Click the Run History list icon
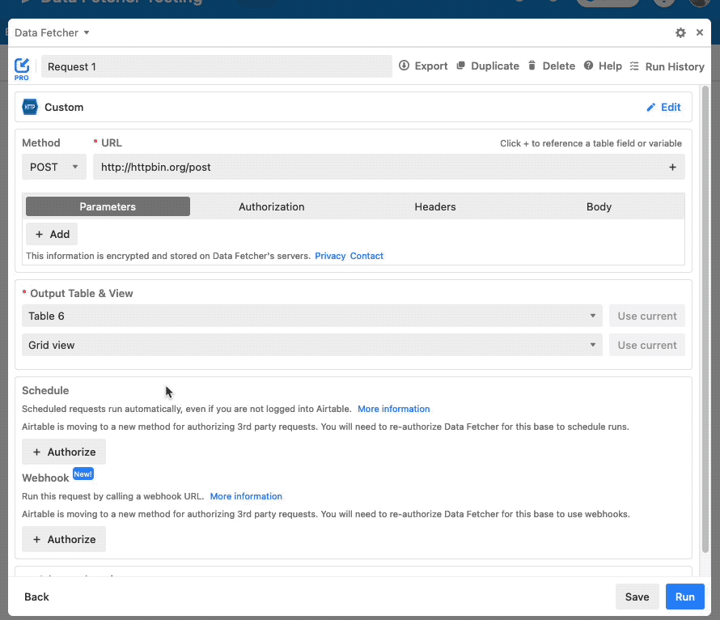720x620 pixels. [634, 66]
